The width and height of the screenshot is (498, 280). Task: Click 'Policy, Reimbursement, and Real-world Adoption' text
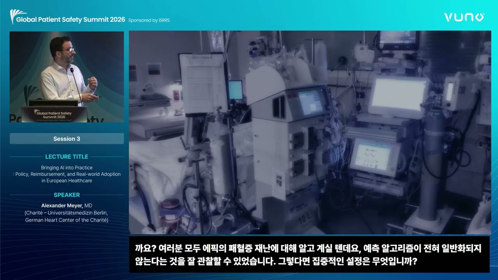coord(67,174)
